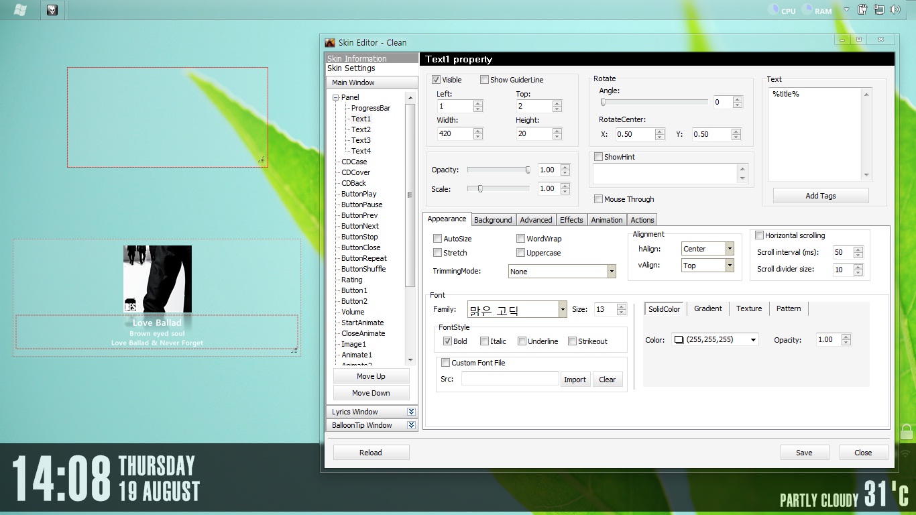Screen dimensions: 916x515
Task: Select the Pattern fill tab
Action: [789, 308]
